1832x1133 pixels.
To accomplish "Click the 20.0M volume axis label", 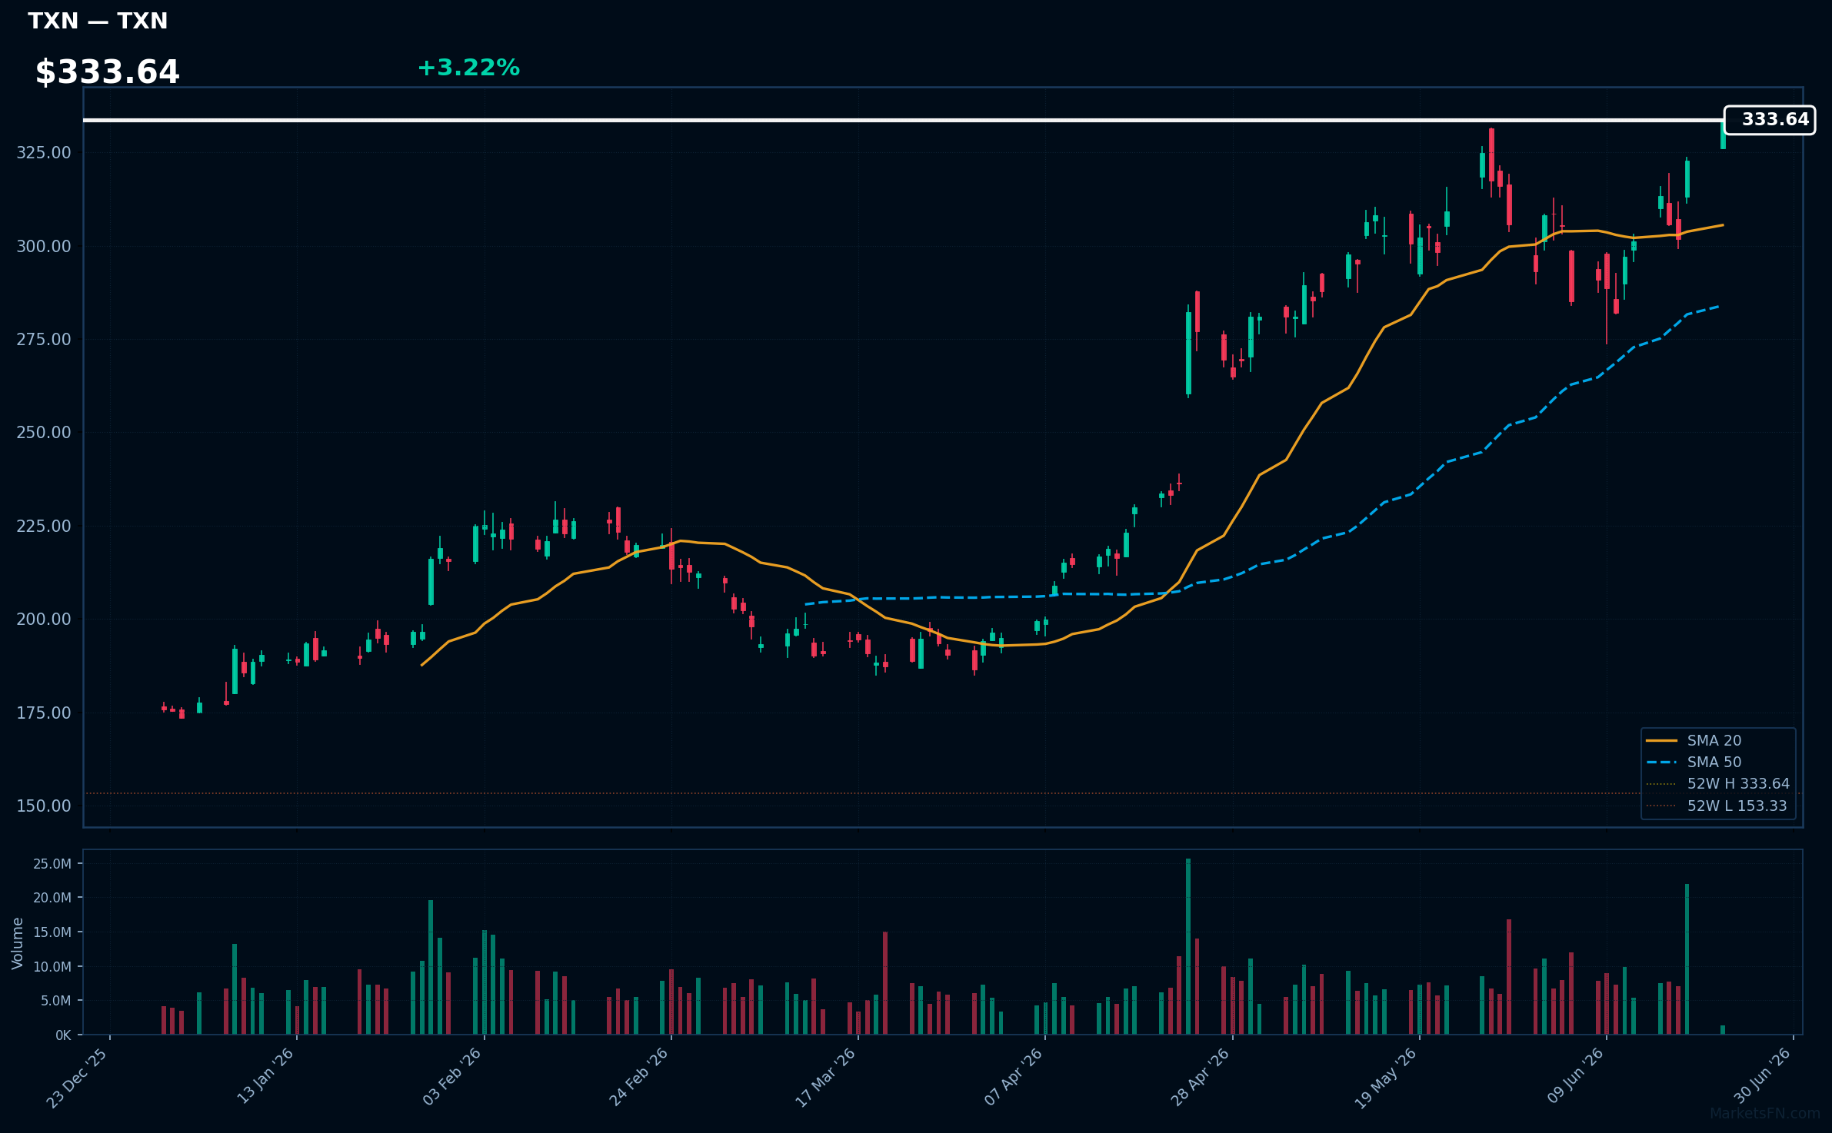I will (x=52, y=898).
